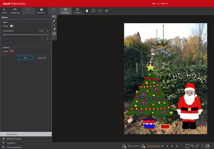Open the stroke Farbe color dropdown
Image resolution: width=214 pixels, height=149 pixels.
(x=12, y=26)
